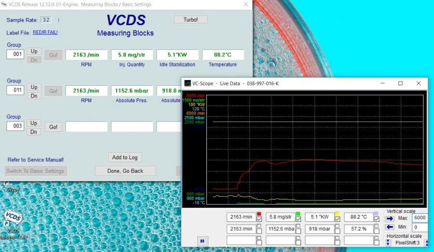Uncheck the green 5.8 mg/str trace checkbox
The image size is (434, 252).
click(x=298, y=219)
